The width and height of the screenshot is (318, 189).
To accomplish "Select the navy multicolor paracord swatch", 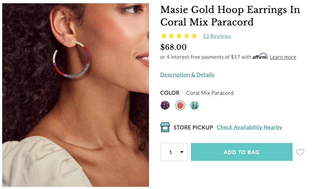I will (165, 105).
